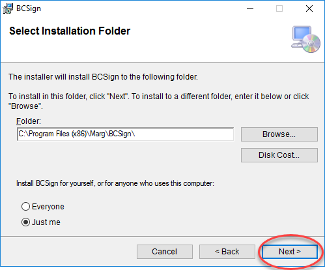
Task: Click the BCSign window title text
Action: [29, 8]
